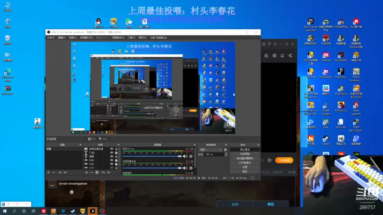Open the 工具(T) menu in OBS

(x=131, y=38)
